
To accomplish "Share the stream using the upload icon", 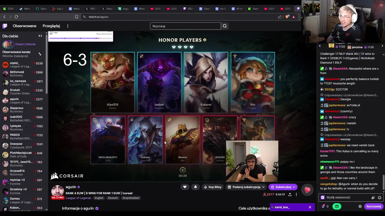I will click(x=290, y=194).
